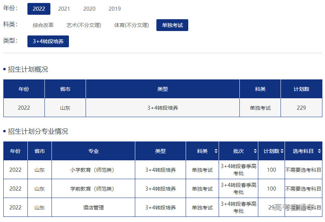Image resolution: width=325 pixels, height=222 pixels.
Task: Open the 学前教育(师范类) major row
Action: click(x=93, y=189)
